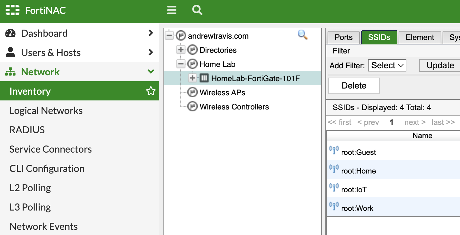This screenshot has height=235, width=460.
Task: Switch to the Element tab
Action: tap(420, 37)
